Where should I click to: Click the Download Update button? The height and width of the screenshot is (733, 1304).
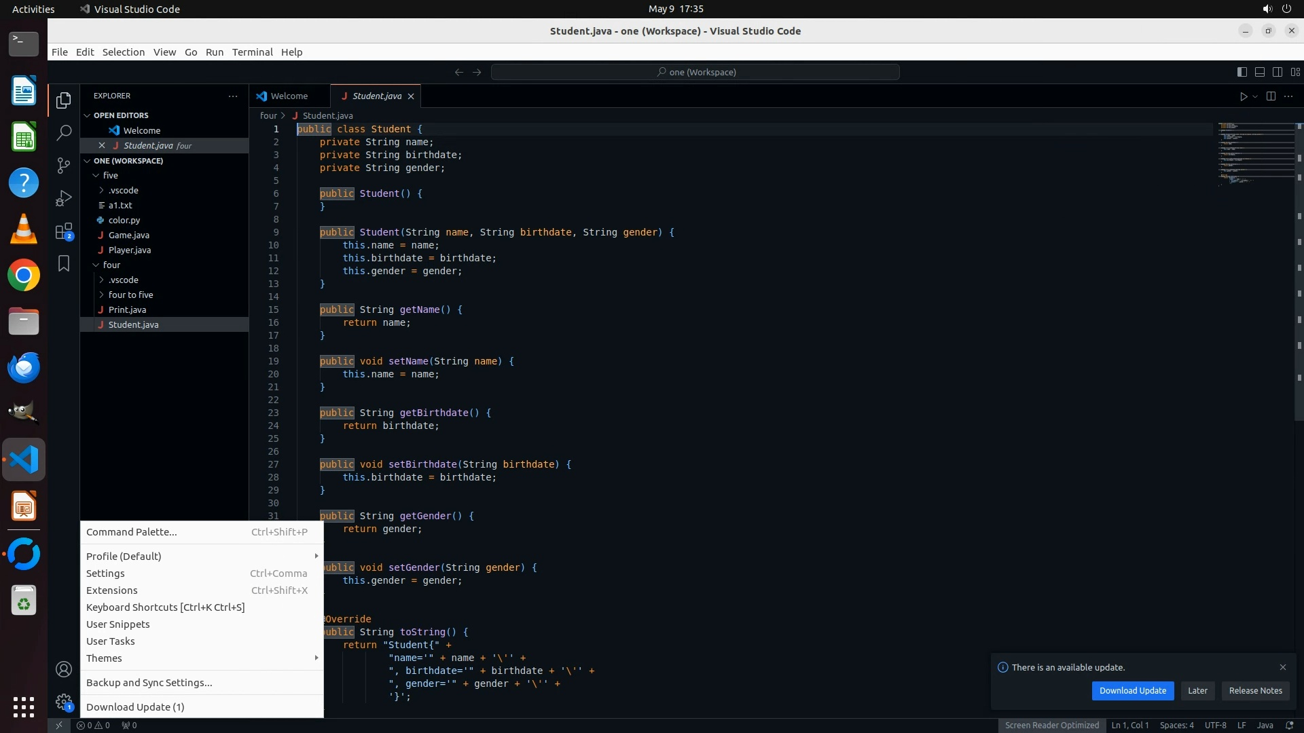coord(1132,691)
